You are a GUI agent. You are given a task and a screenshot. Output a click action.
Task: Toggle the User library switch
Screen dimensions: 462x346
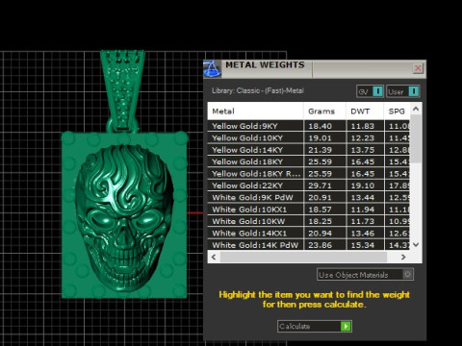(x=403, y=91)
